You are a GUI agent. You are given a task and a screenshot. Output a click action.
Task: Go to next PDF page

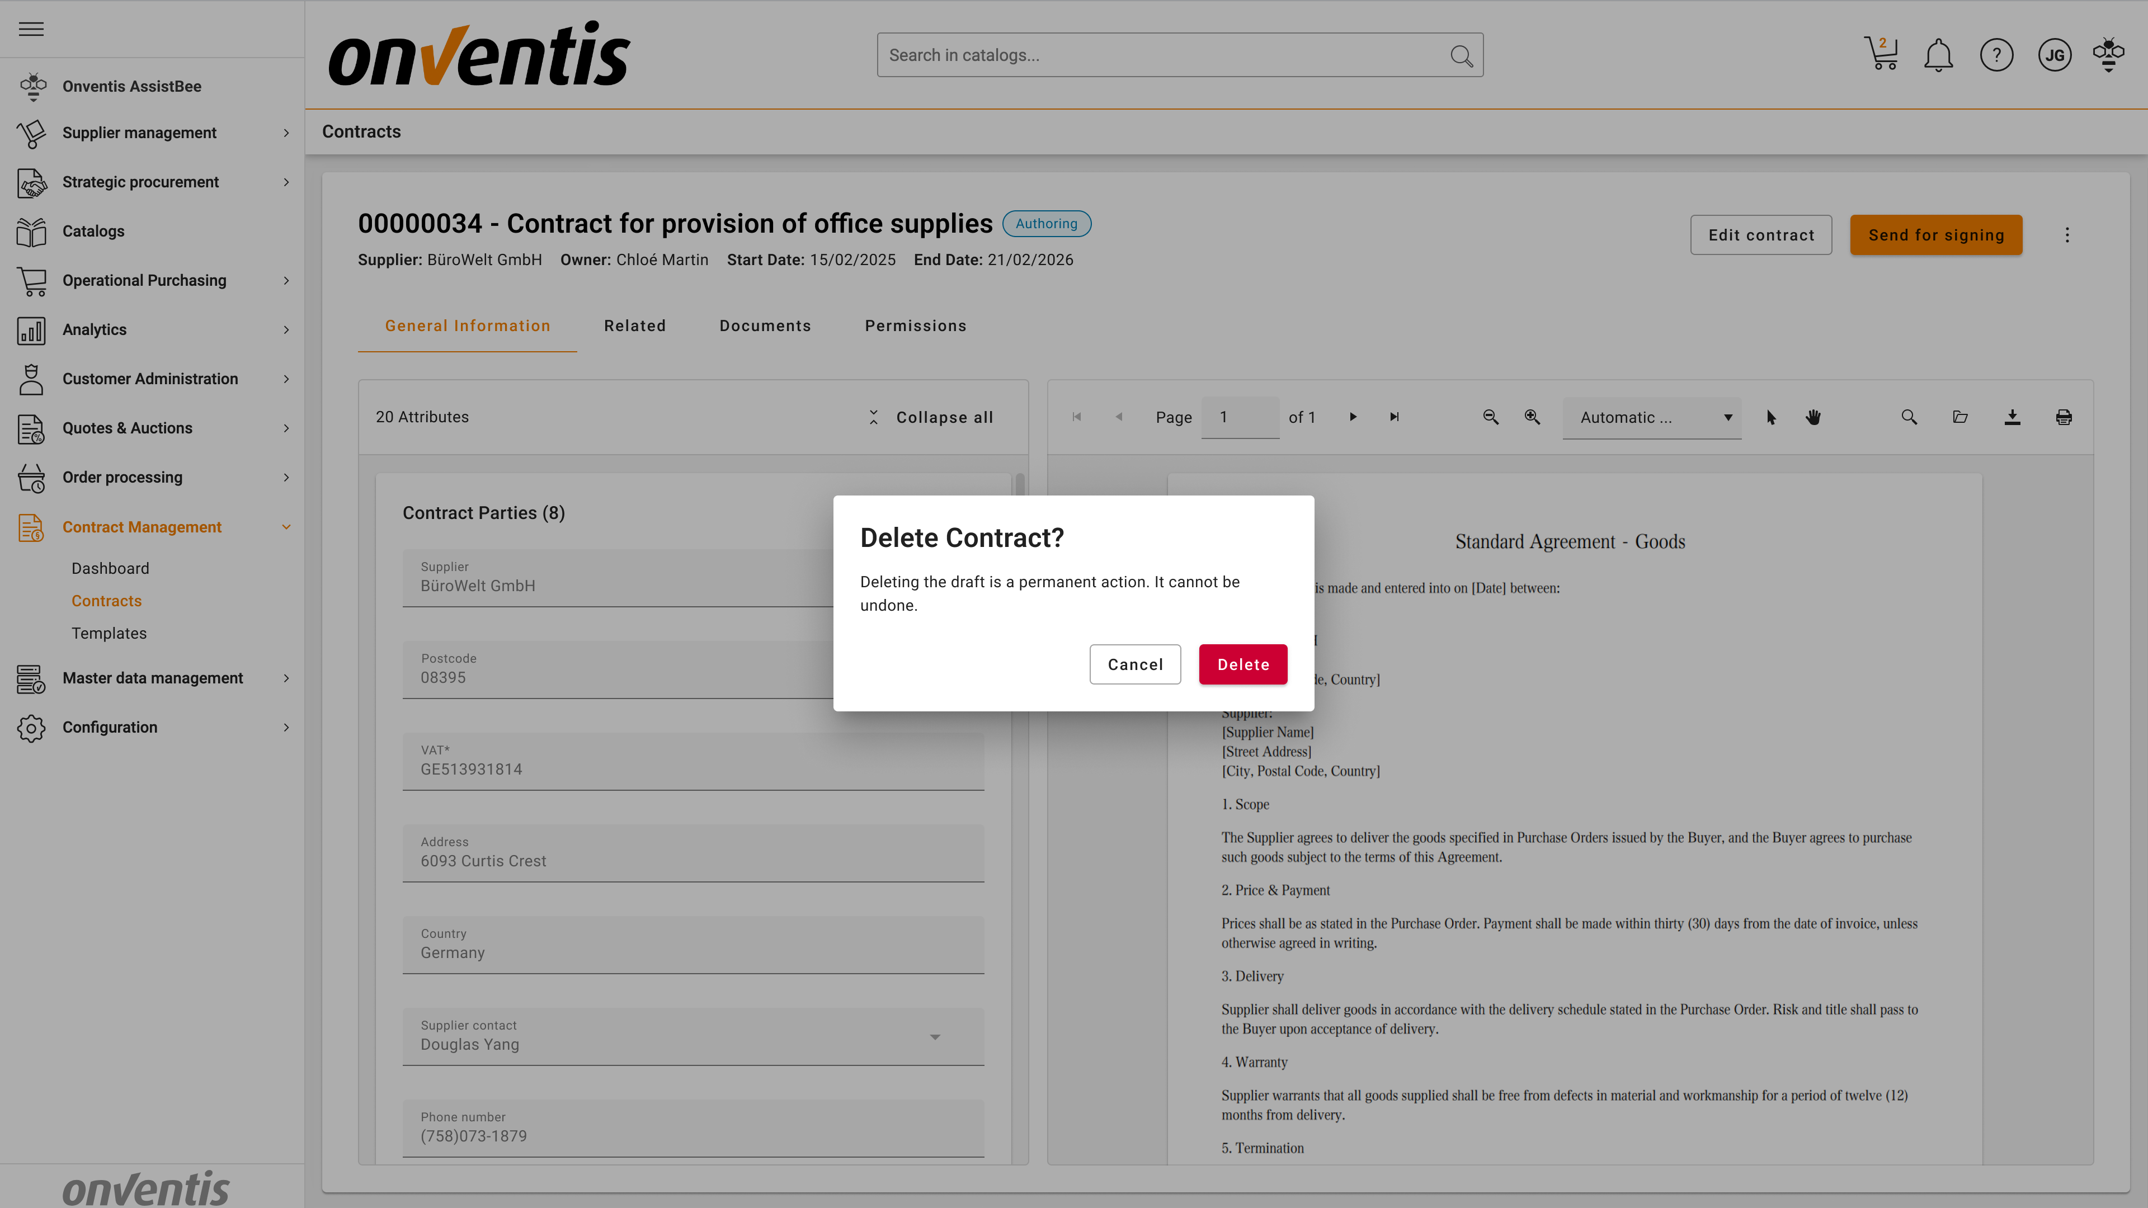point(1353,417)
